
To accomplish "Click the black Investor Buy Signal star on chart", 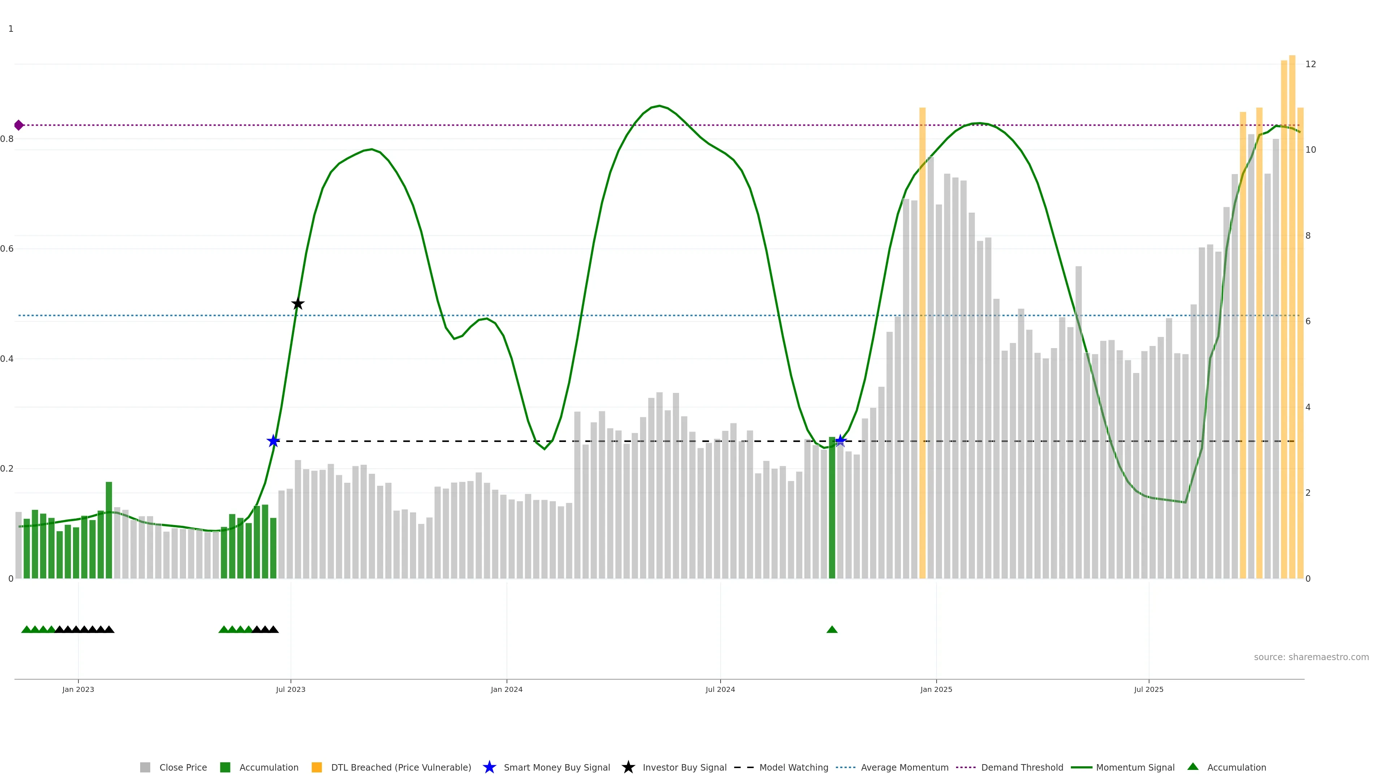I will click(x=298, y=304).
